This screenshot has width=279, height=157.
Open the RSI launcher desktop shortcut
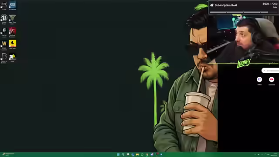pyautogui.click(x=12, y=5)
